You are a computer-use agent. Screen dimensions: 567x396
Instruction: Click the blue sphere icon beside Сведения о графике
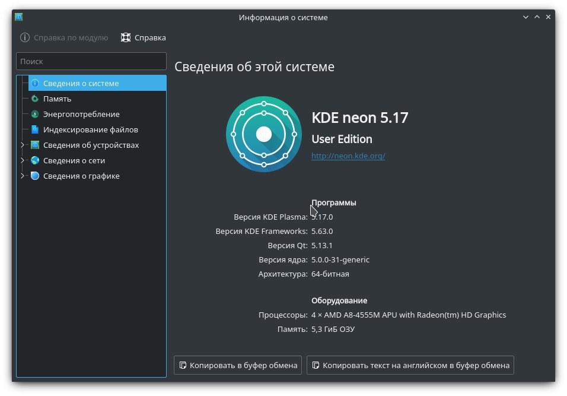point(35,176)
